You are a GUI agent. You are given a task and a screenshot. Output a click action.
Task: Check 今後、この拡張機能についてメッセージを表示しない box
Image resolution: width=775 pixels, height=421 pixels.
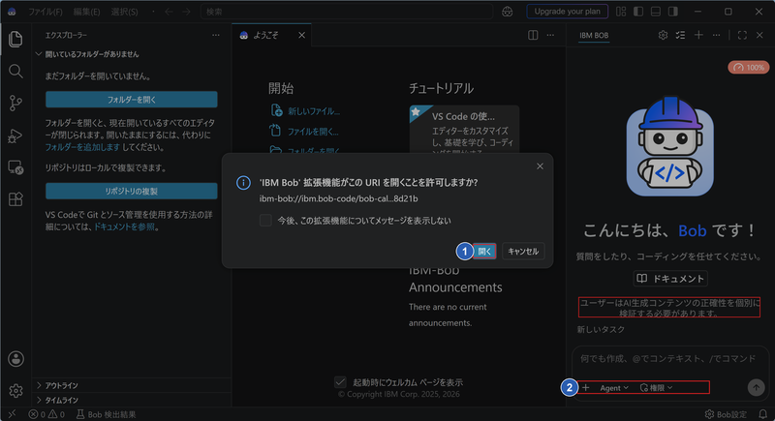pos(265,221)
